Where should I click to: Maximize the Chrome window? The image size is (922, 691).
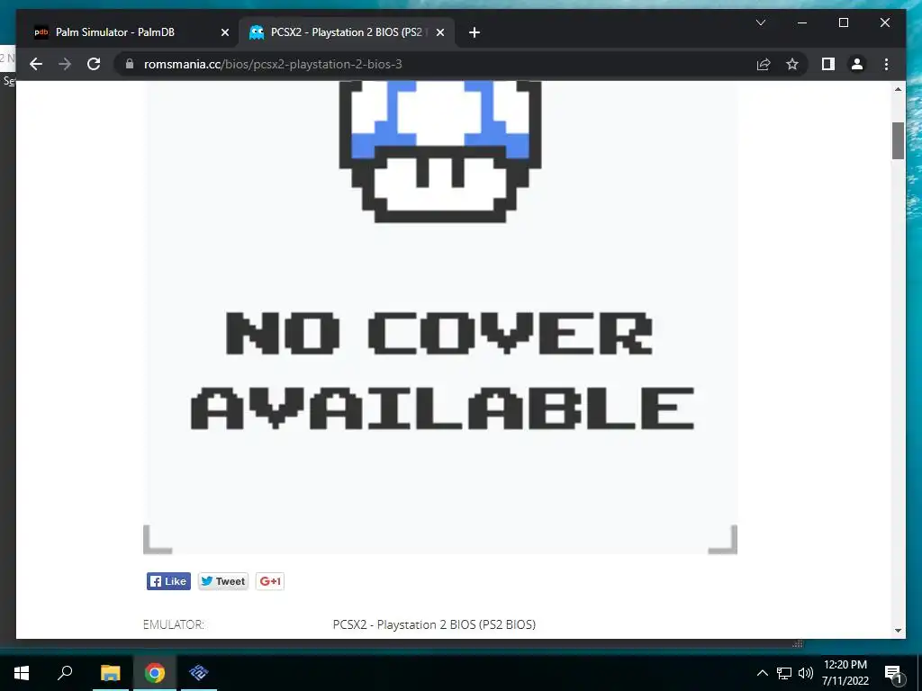coord(843,22)
